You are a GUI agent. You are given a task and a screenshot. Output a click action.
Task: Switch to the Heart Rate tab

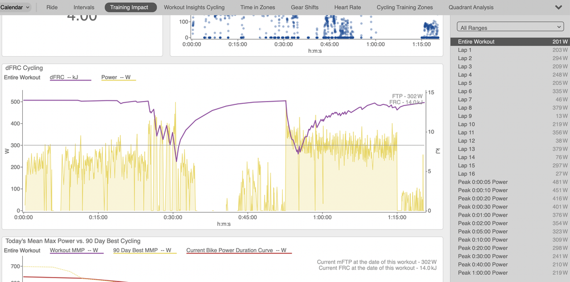[347, 7]
